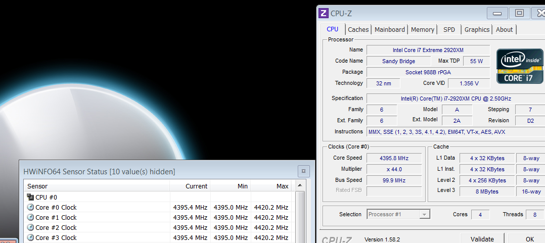
Task: Click the Level 3 value 8 MBytes
Action: [487, 191]
